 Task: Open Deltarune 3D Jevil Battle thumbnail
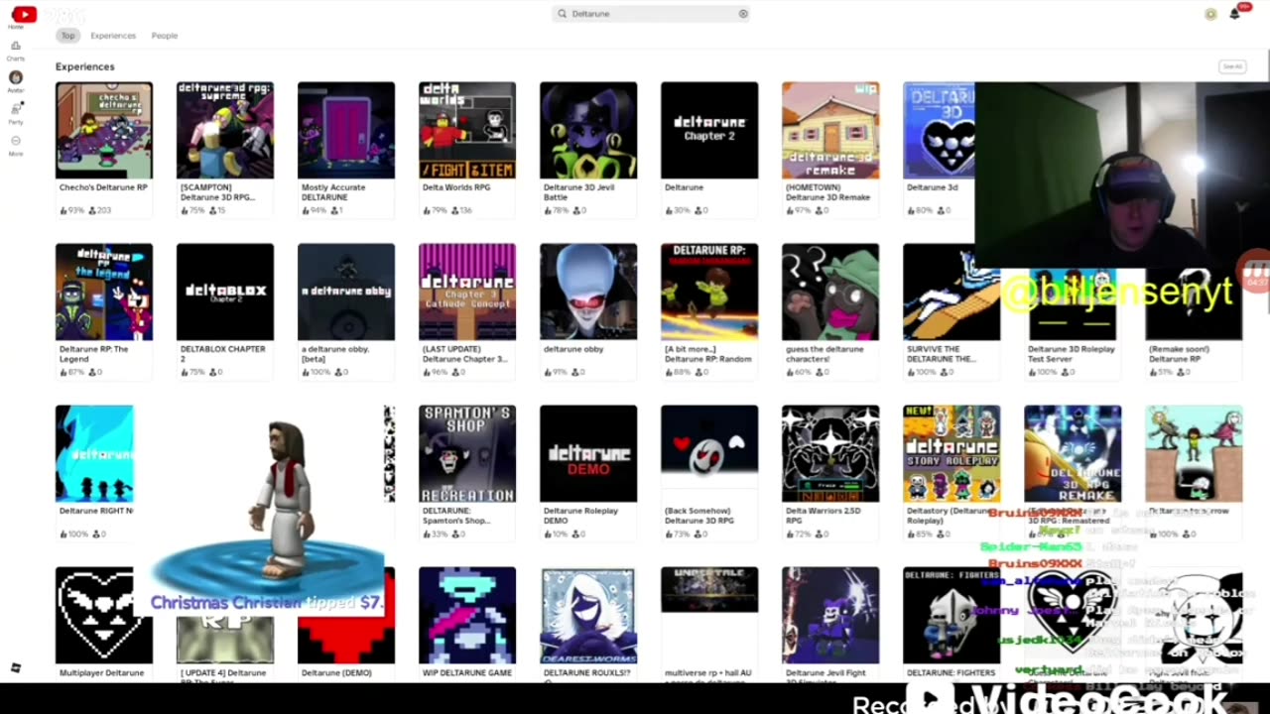tap(588, 130)
